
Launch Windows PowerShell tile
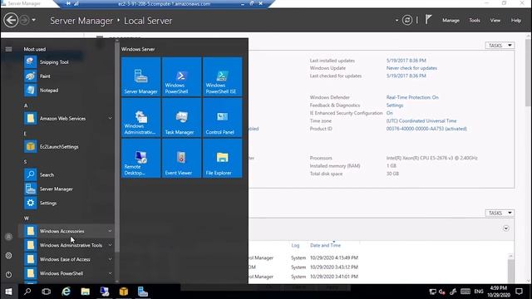pos(181,76)
